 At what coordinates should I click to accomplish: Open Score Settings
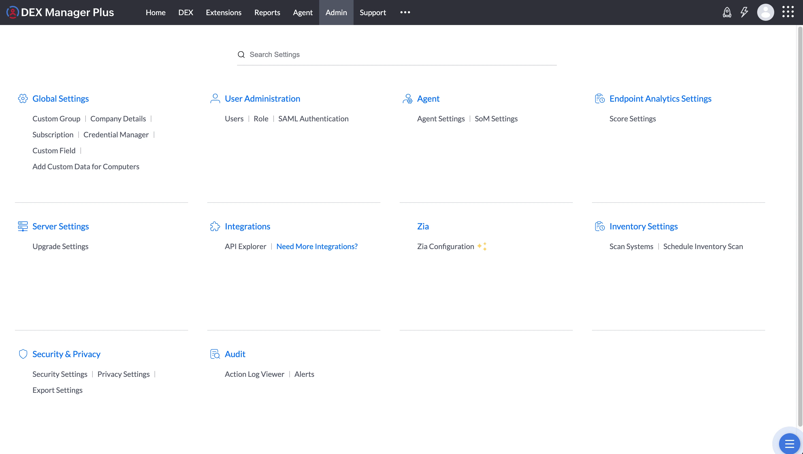click(632, 119)
